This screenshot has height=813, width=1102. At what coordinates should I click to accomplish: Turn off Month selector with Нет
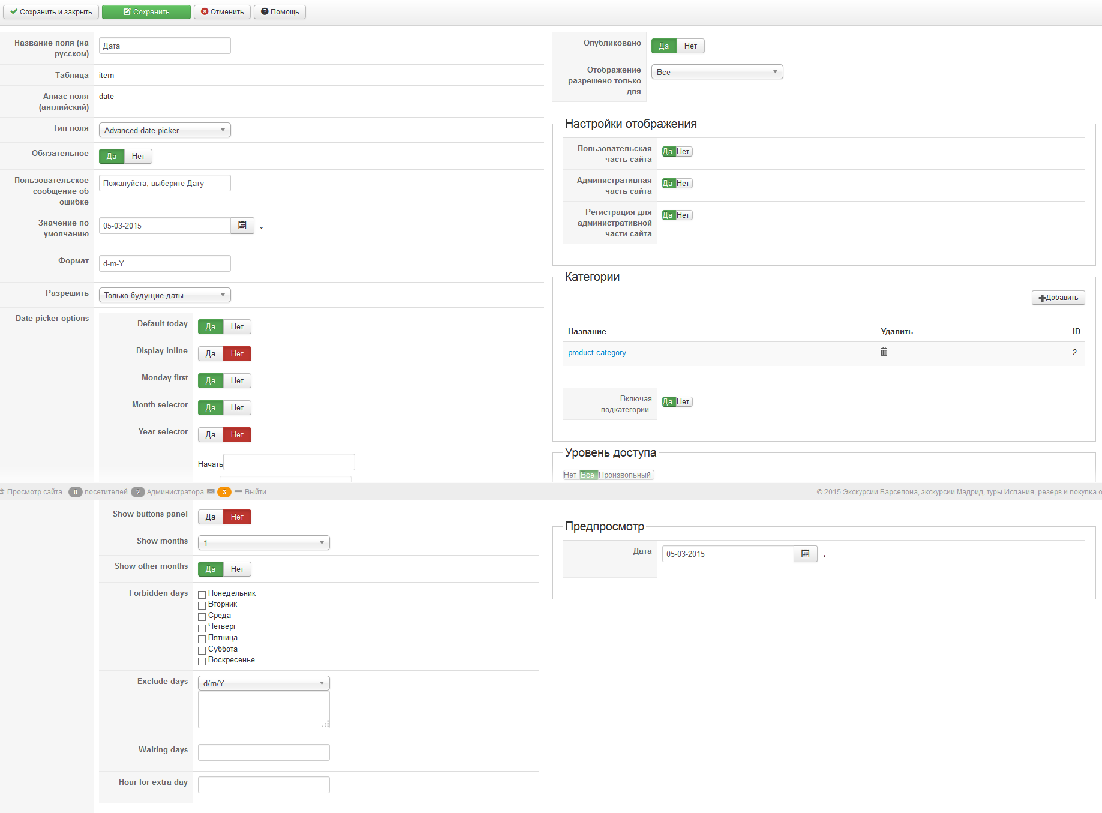pos(238,408)
